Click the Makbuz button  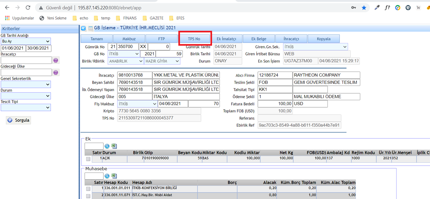click(129, 39)
